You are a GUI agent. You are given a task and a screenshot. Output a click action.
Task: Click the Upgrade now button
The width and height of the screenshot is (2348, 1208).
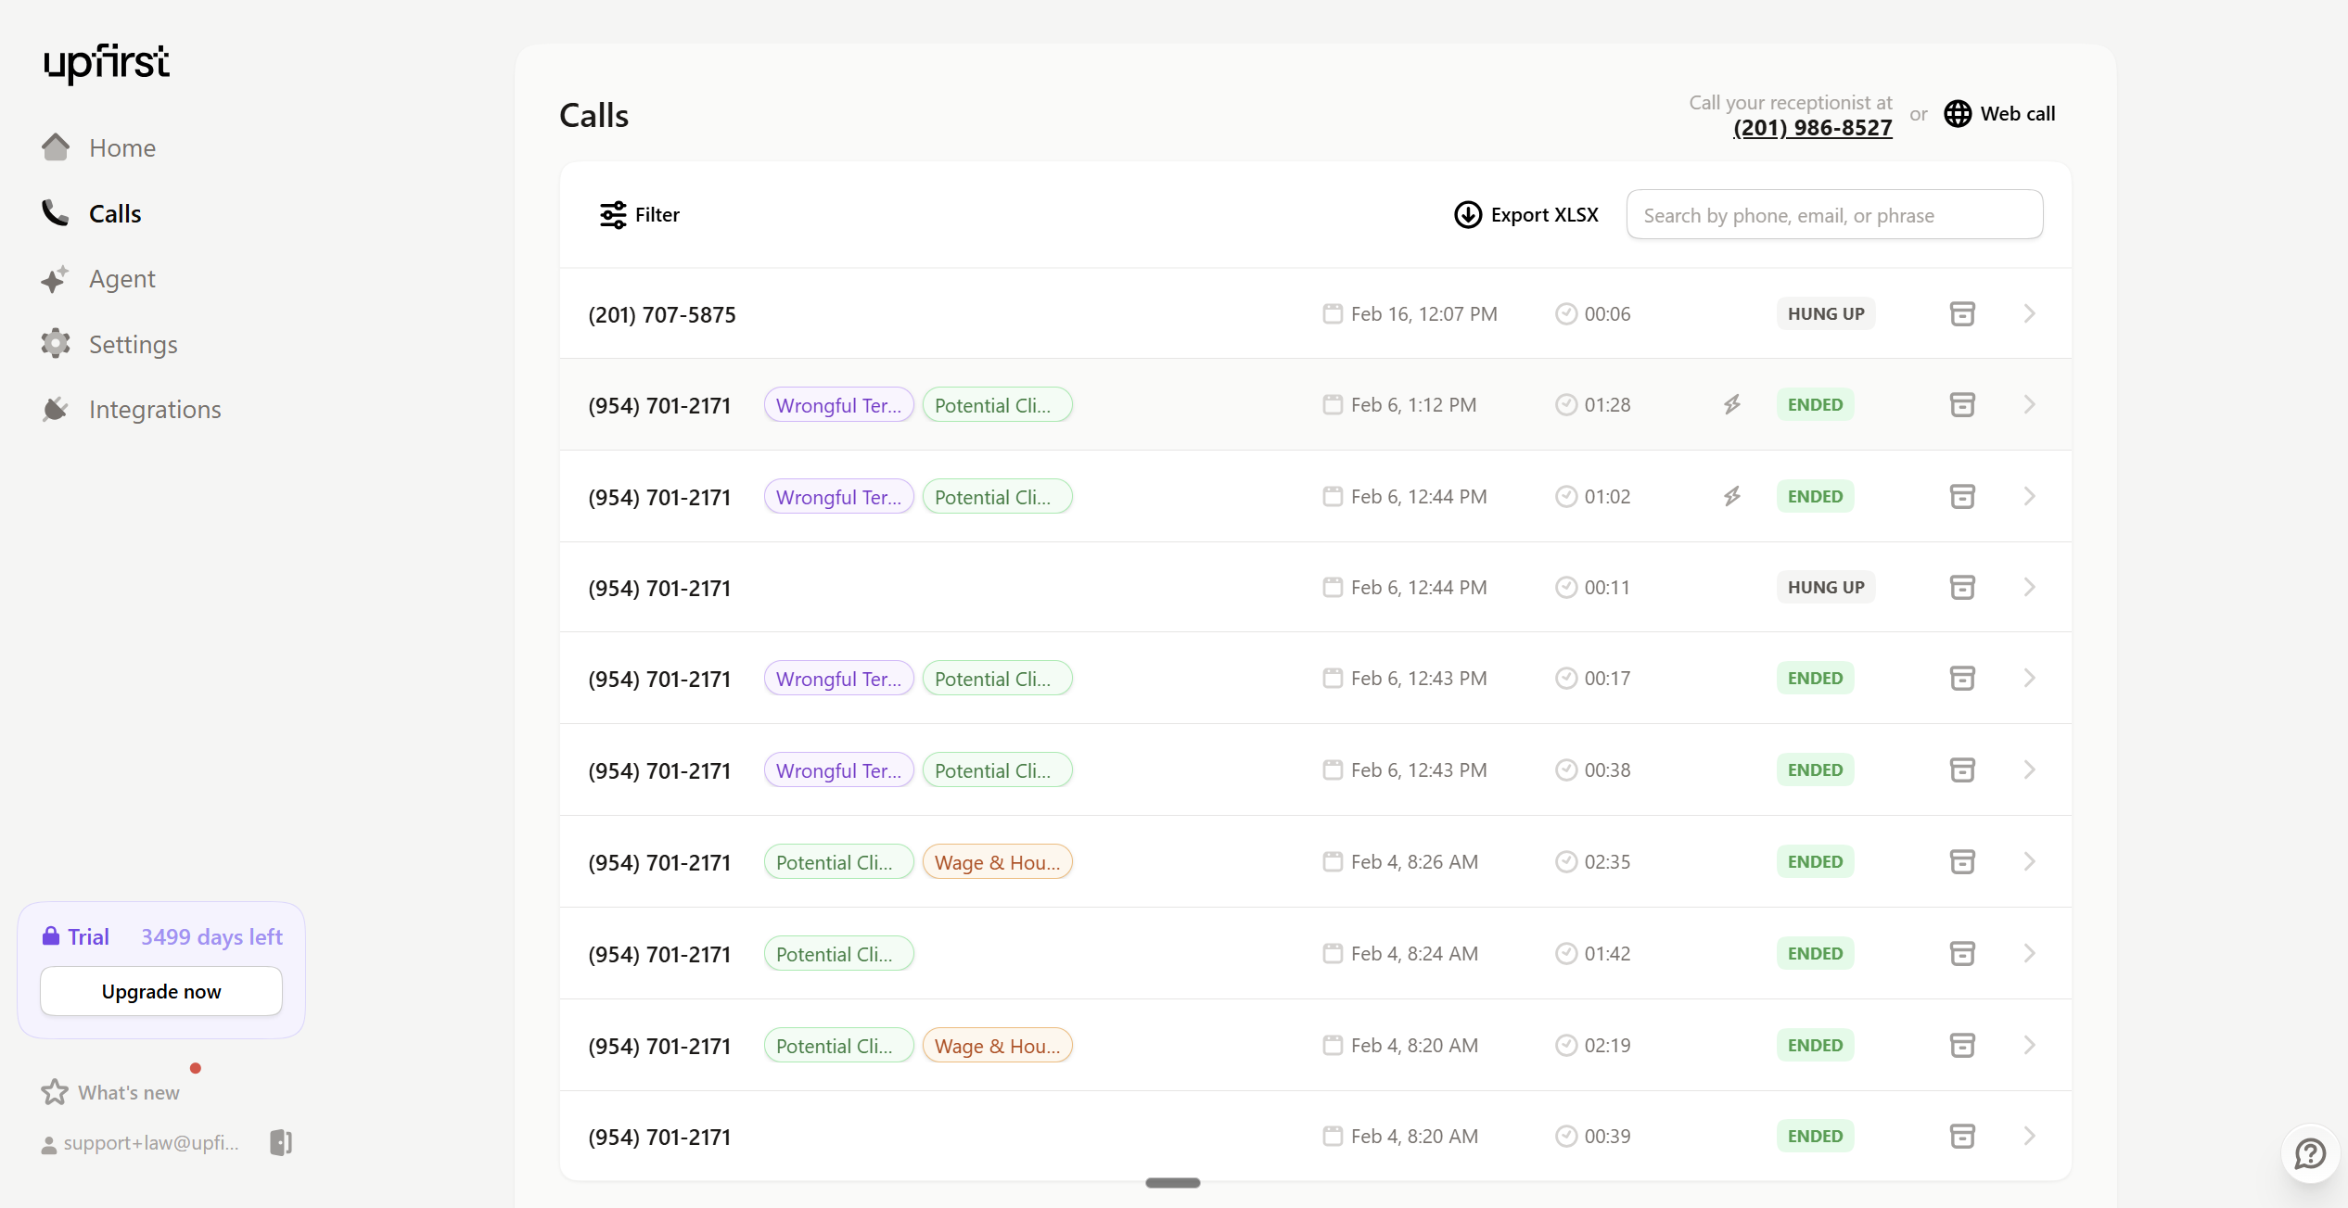coord(160,990)
